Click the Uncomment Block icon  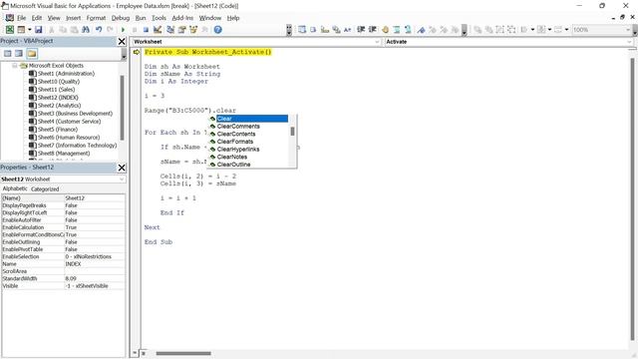(408, 29)
